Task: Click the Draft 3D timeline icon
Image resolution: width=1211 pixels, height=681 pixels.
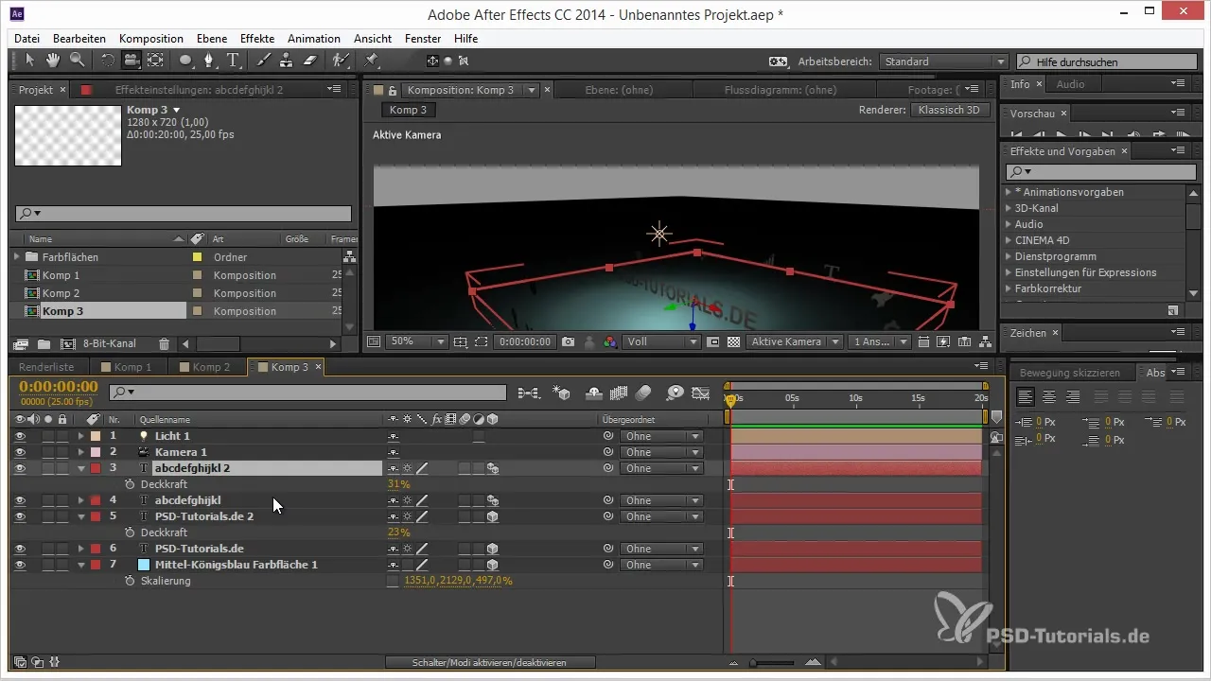Action: (561, 392)
